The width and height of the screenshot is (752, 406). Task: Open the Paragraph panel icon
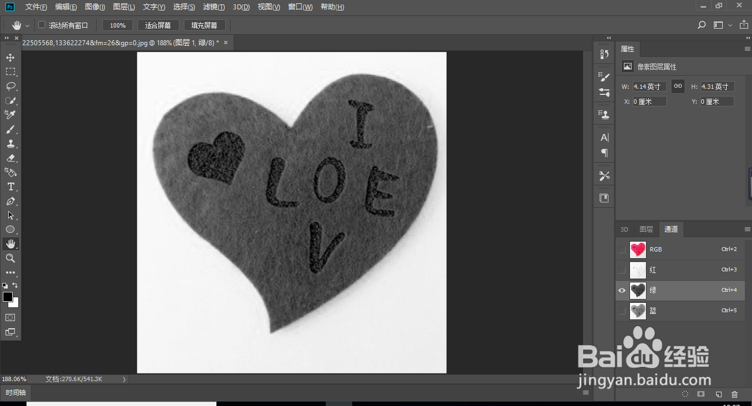(605, 153)
